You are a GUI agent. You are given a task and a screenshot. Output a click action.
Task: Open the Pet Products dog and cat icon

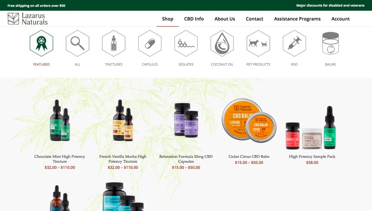(258, 43)
